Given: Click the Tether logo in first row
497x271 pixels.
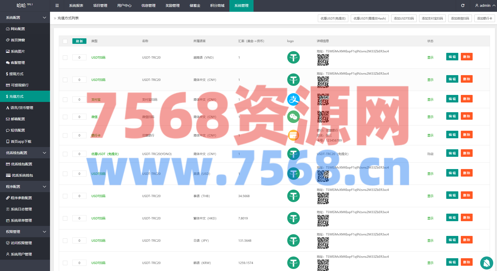Looking at the screenshot, I should pos(293,57).
